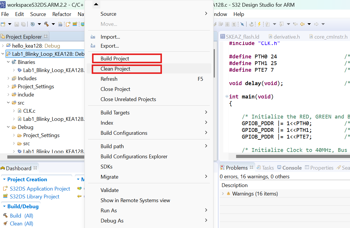Click Refresh with F5 shortcut
This screenshot has height=228, width=350.
(109, 79)
